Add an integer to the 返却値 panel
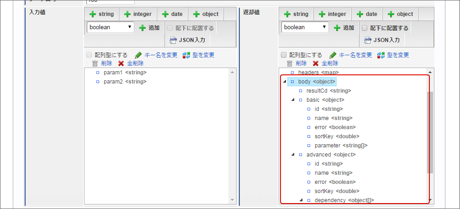Screen dimensions: 460x209 333,14
